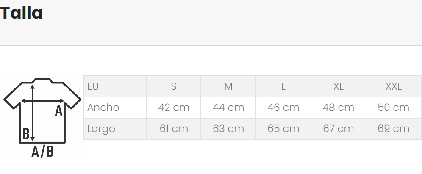Click the Talla heading

coord(22,13)
